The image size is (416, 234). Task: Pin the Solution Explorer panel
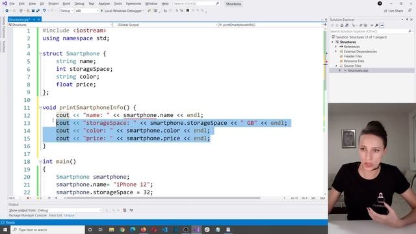coord(407,19)
